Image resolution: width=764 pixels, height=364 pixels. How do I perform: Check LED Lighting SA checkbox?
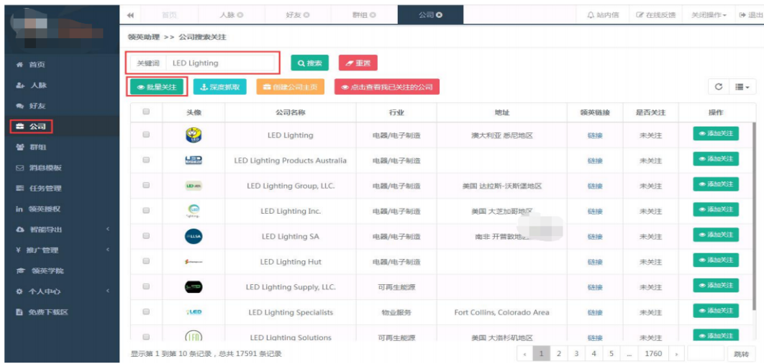click(146, 236)
